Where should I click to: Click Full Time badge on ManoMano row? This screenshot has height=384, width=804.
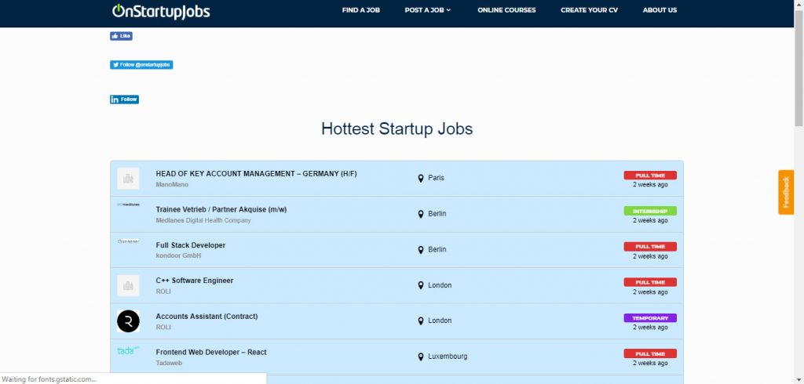pos(650,175)
